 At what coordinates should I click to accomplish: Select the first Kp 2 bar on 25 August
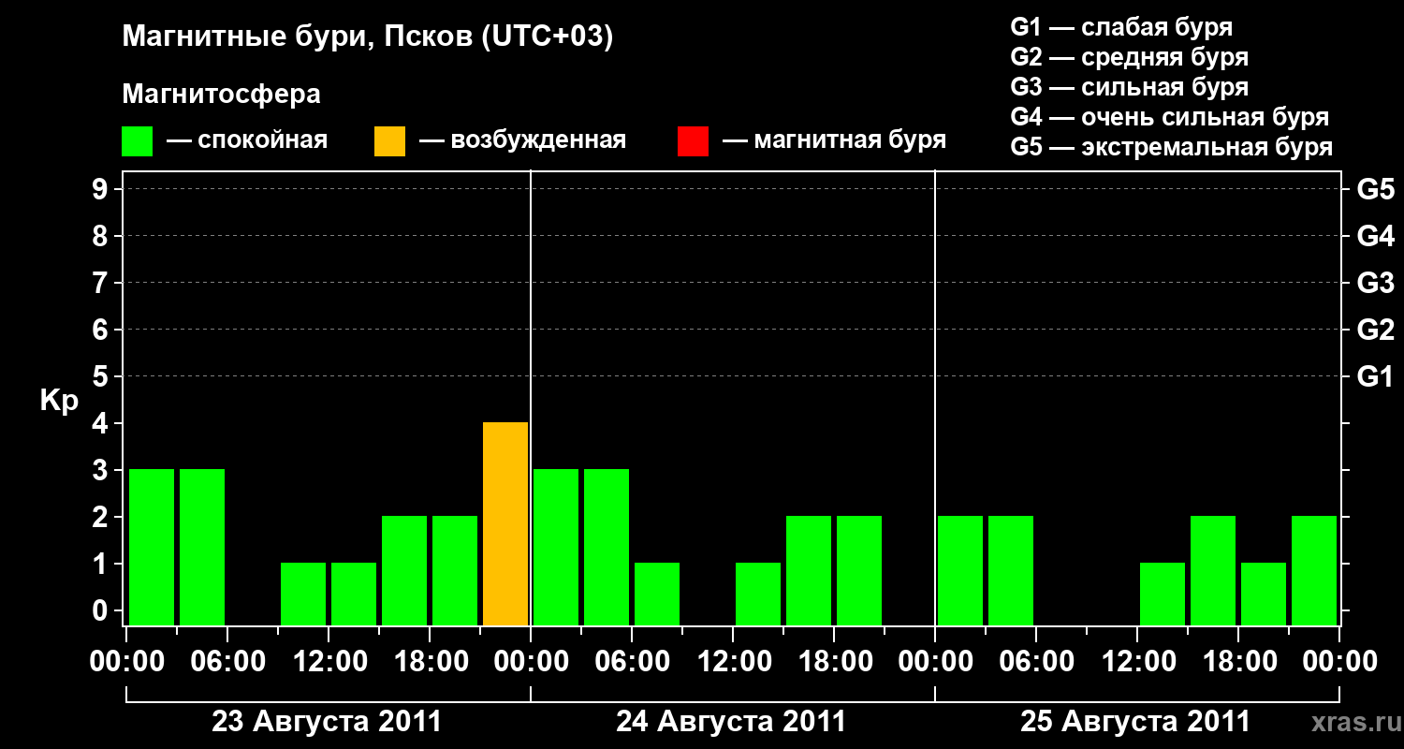[x=960, y=570]
